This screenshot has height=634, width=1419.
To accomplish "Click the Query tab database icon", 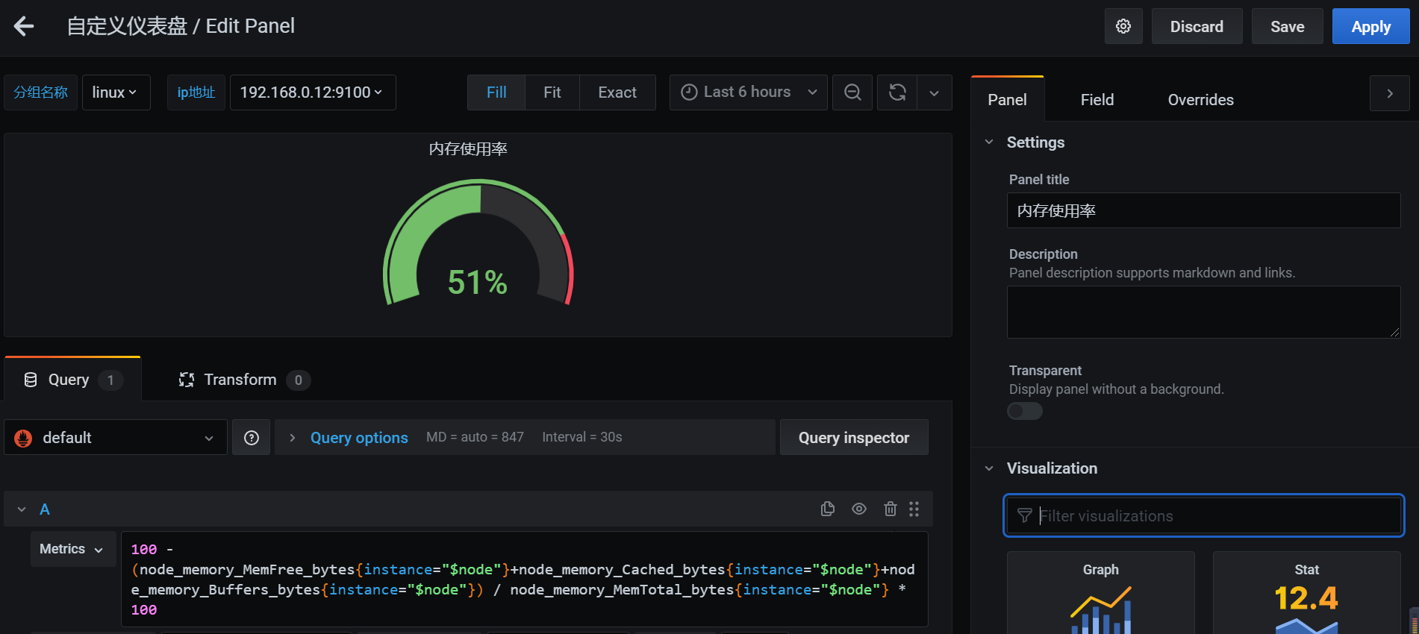I will [x=31, y=380].
